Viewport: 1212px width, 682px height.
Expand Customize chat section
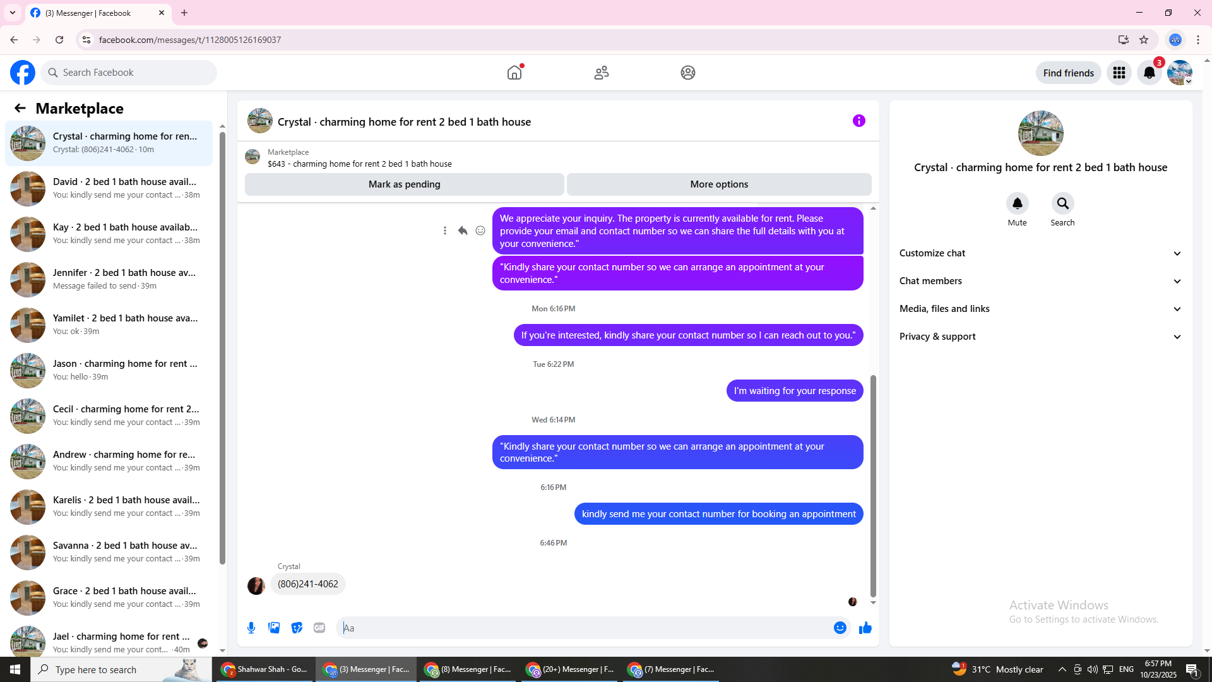click(1040, 253)
